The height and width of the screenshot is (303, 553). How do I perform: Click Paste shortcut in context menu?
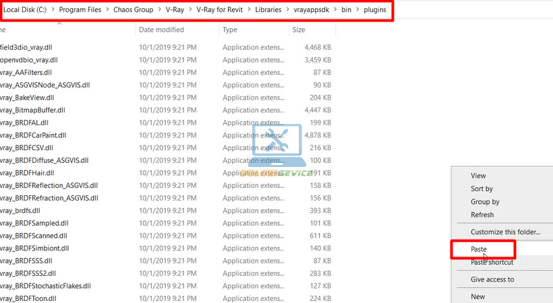pyautogui.click(x=492, y=263)
